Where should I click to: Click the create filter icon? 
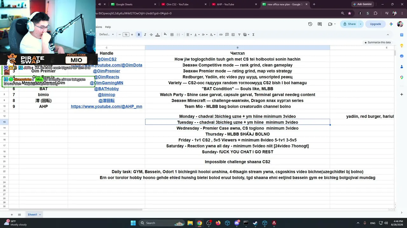pos(239,35)
